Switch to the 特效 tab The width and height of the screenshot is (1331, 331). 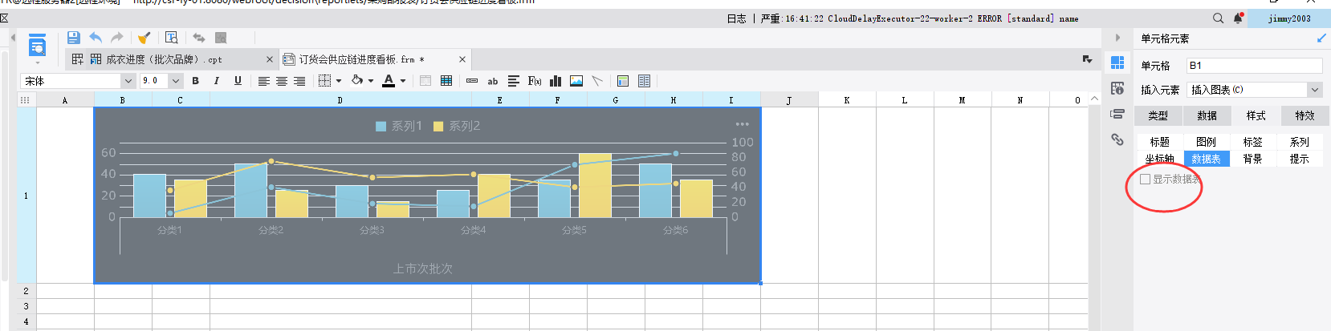1305,116
